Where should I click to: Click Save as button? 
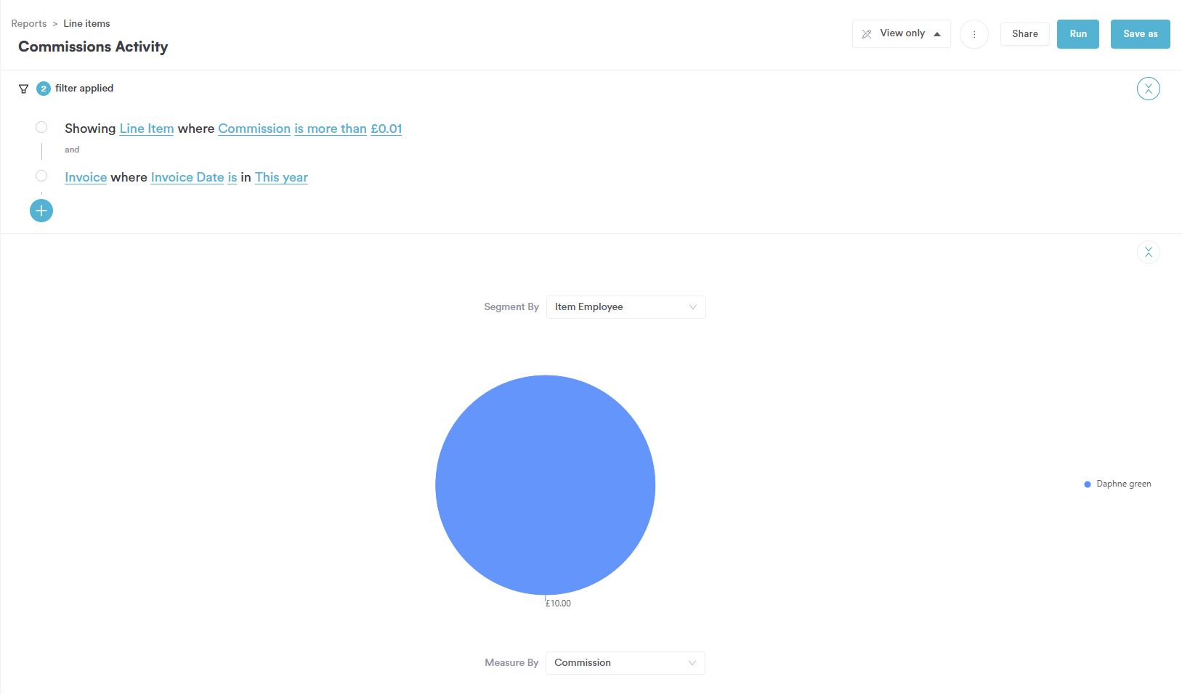1140,34
